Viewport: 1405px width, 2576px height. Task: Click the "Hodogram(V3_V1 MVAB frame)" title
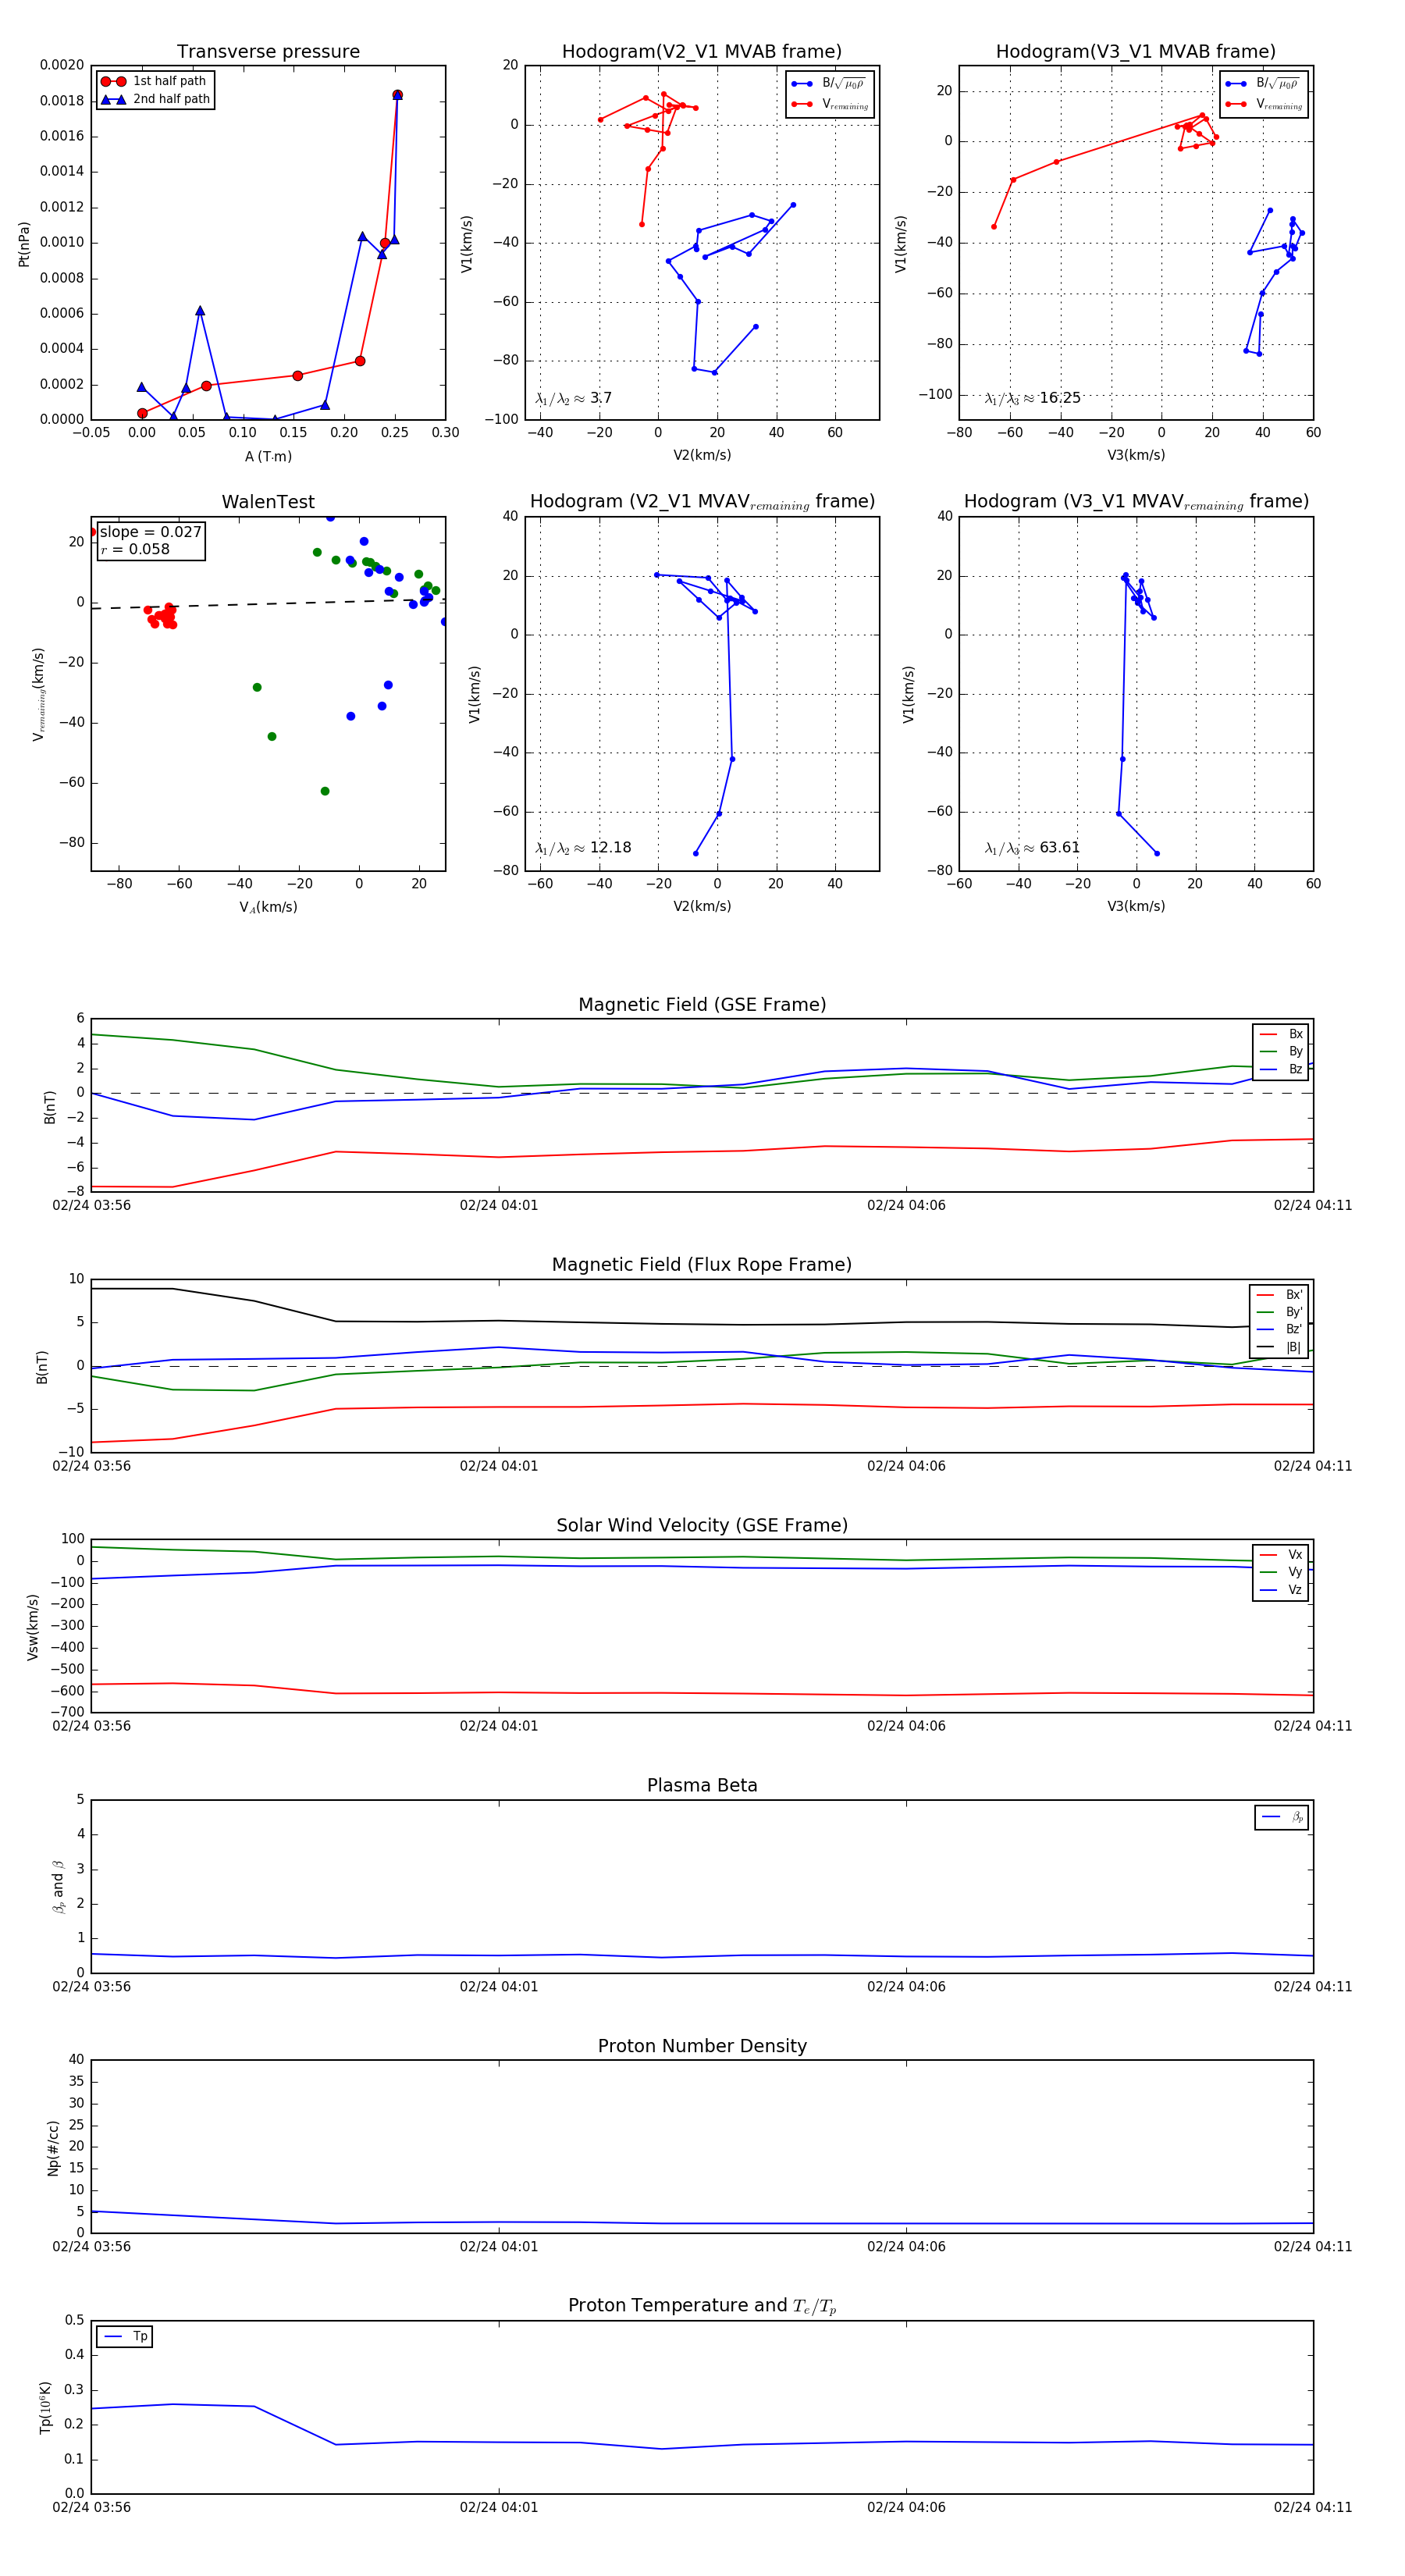tap(1136, 52)
